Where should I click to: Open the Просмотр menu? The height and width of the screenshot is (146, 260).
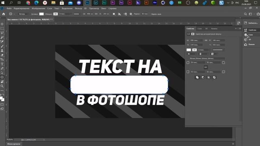94,9
